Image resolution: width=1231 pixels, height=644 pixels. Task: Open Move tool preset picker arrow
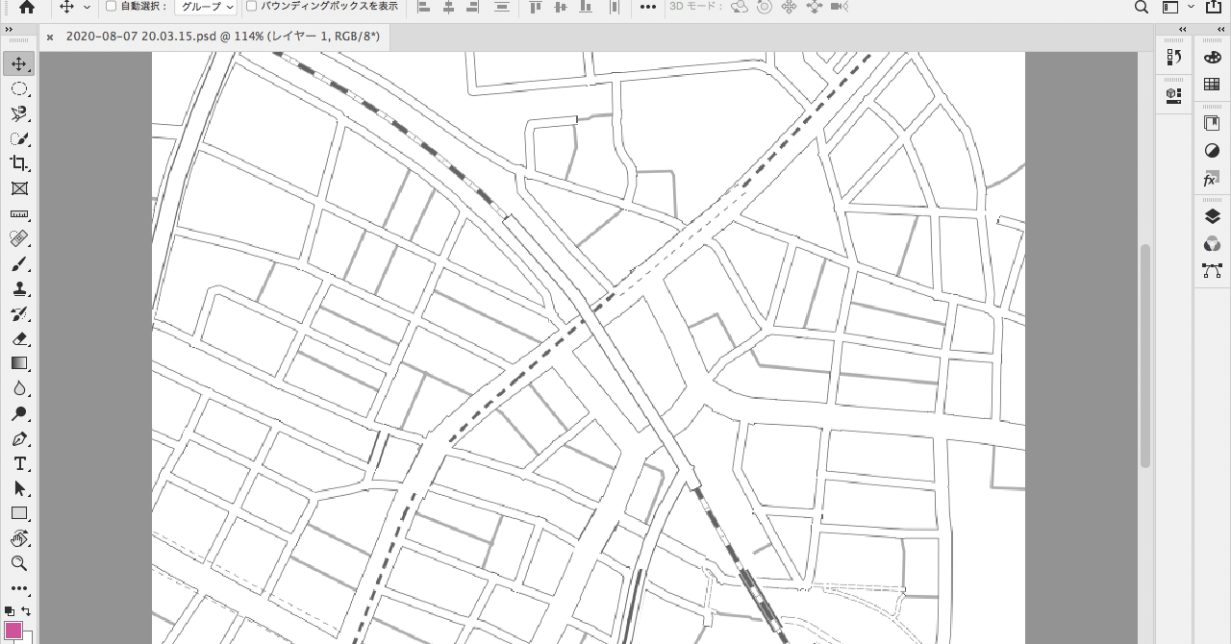88,7
